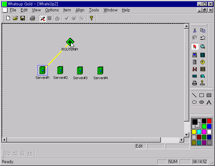
Task: Click the Edit status bar indicator
Action: click(x=140, y=146)
